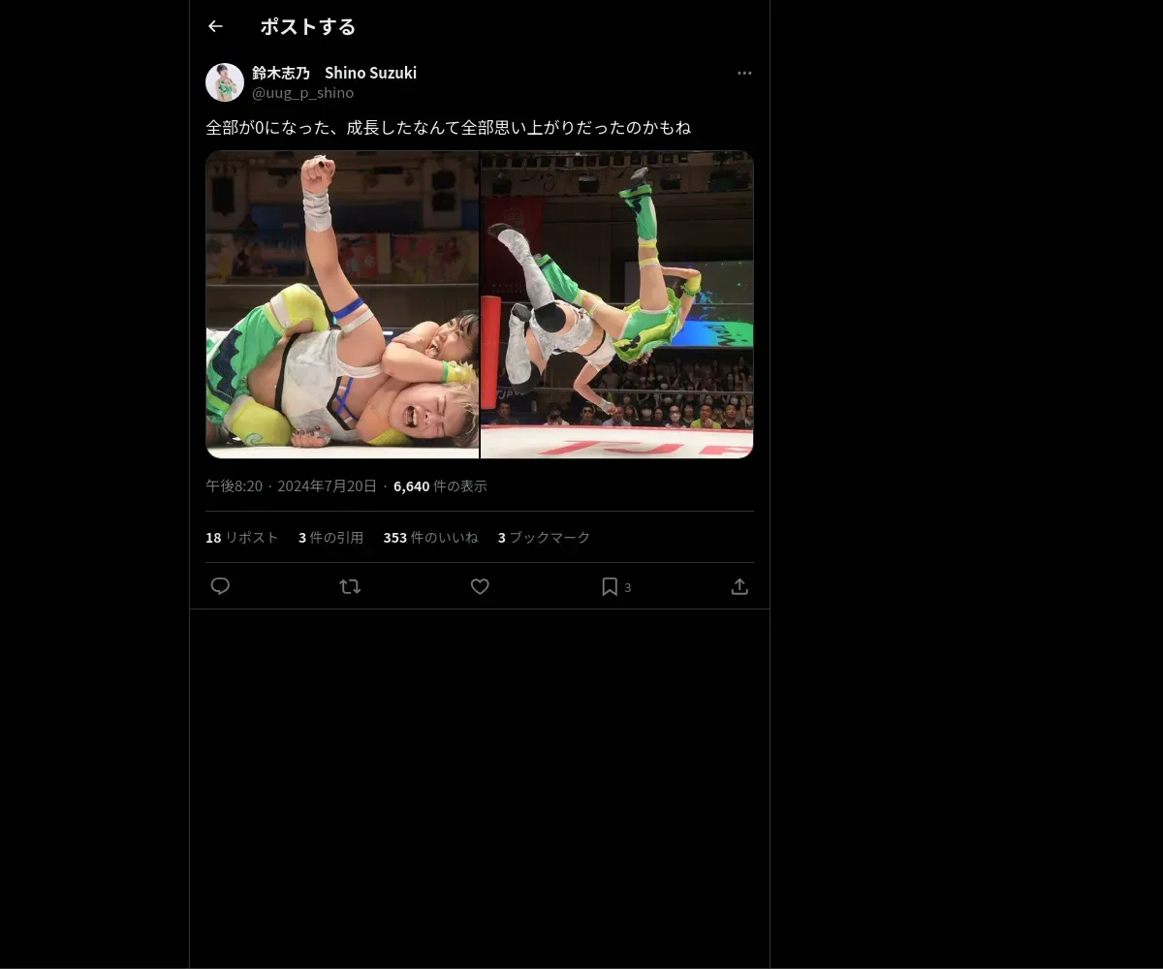Go back using the arrow icon
Screen dimensions: 1163x969
point(215,27)
